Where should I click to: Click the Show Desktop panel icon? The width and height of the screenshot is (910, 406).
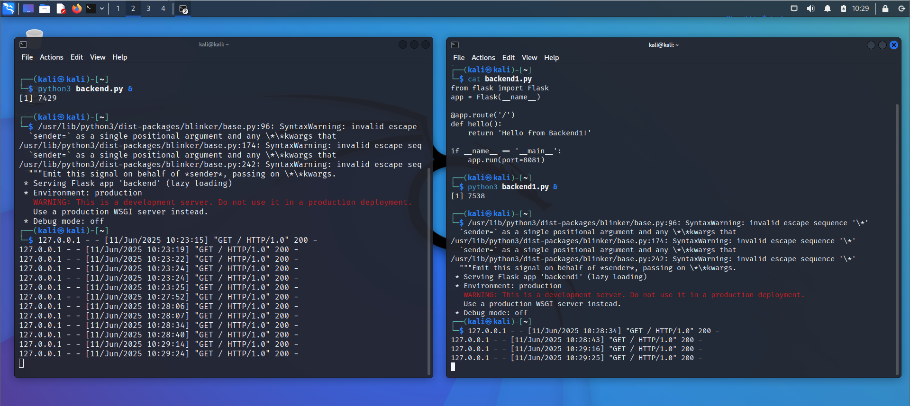click(x=28, y=9)
